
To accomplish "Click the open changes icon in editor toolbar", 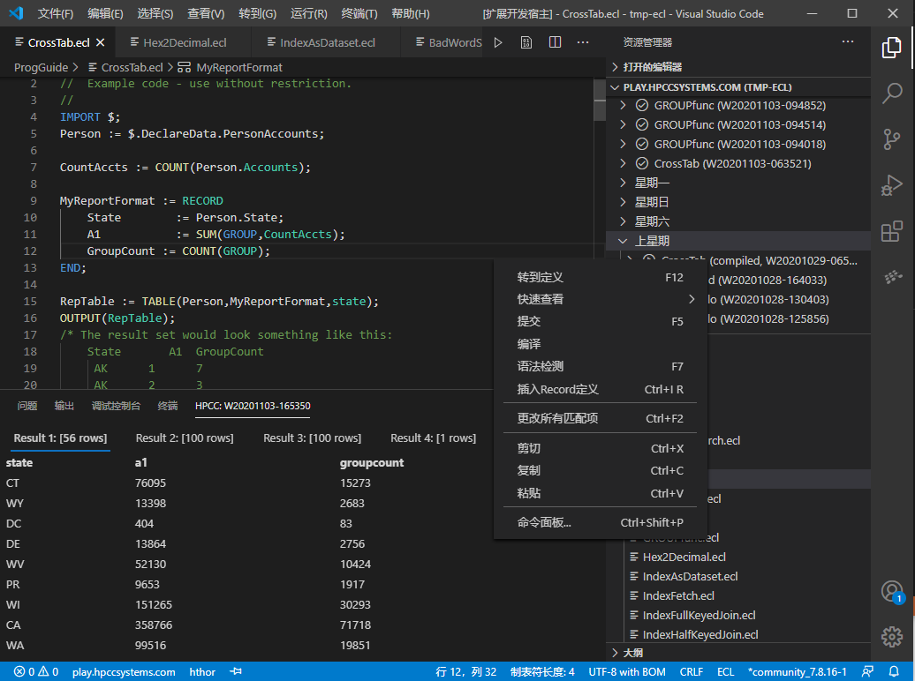I will [526, 42].
